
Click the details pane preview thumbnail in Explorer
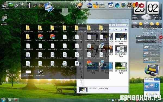[x=83, y=90]
